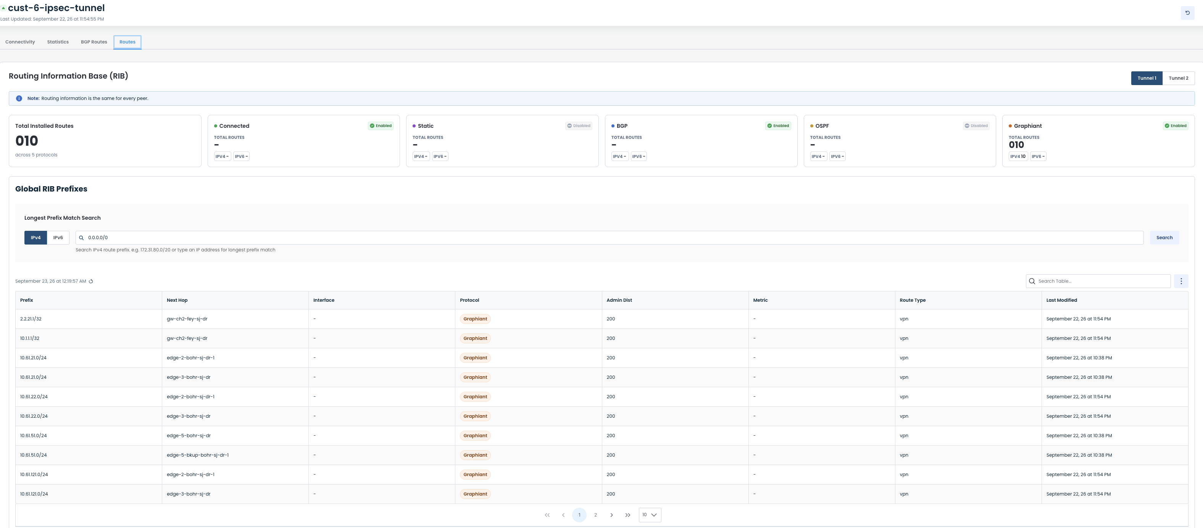Jump to last page of results

pyautogui.click(x=628, y=515)
